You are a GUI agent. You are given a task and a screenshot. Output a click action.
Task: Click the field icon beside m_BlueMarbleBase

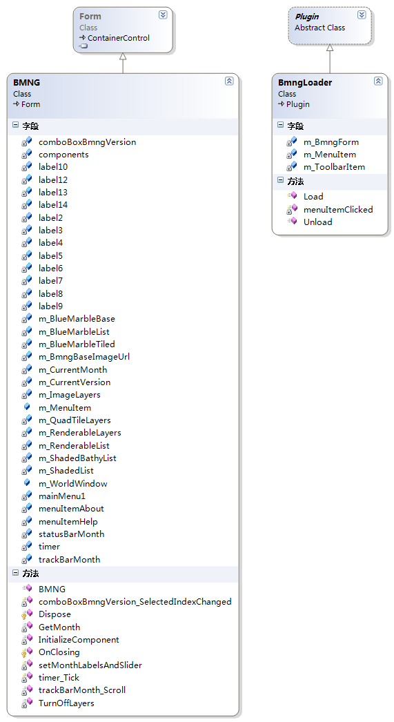coord(27,319)
